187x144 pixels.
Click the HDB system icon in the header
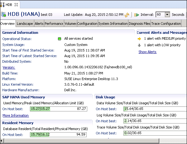click(x=4, y=14)
